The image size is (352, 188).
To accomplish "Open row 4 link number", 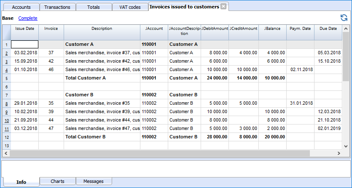I will 6,70.
